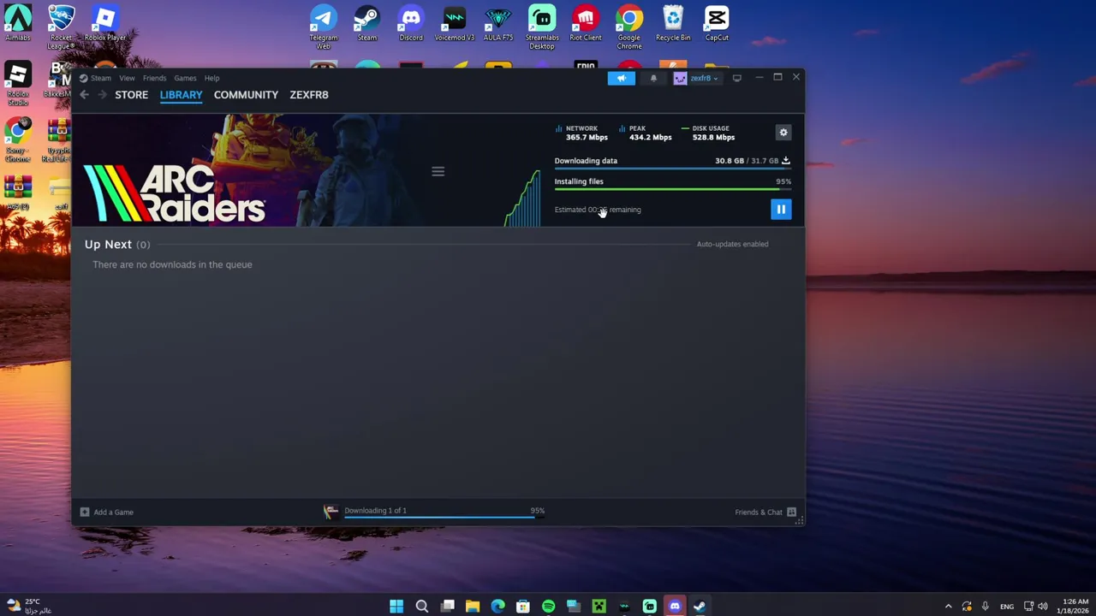Open Google Chrome desktop shortcut
The image size is (1096, 616).
(x=629, y=26)
